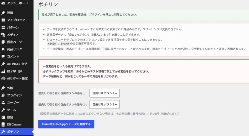Click the Dashboard gauge icon
This screenshot has height=136, width=249.
(x=3, y=3)
